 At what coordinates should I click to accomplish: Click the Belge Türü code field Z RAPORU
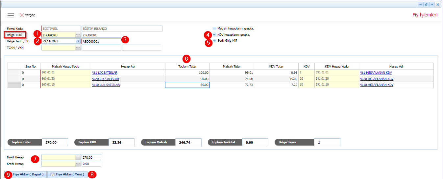pyautogui.click(x=59, y=35)
